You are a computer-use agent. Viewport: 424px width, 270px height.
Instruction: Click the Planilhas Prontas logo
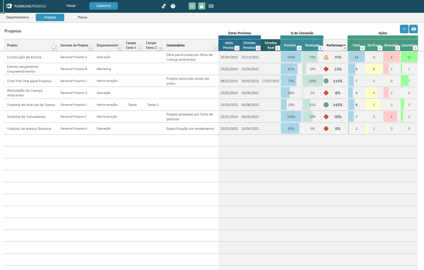click(x=26, y=6)
